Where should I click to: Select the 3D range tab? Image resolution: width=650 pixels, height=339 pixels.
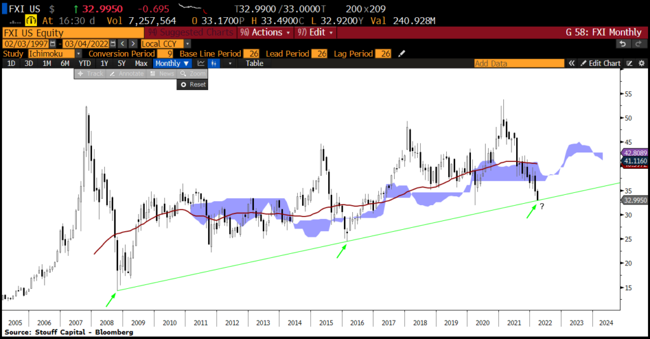tap(29, 63)
